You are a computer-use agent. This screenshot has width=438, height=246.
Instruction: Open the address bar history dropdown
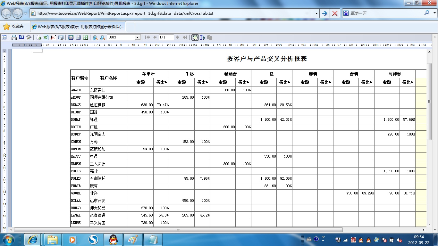(x=316, y=13)
